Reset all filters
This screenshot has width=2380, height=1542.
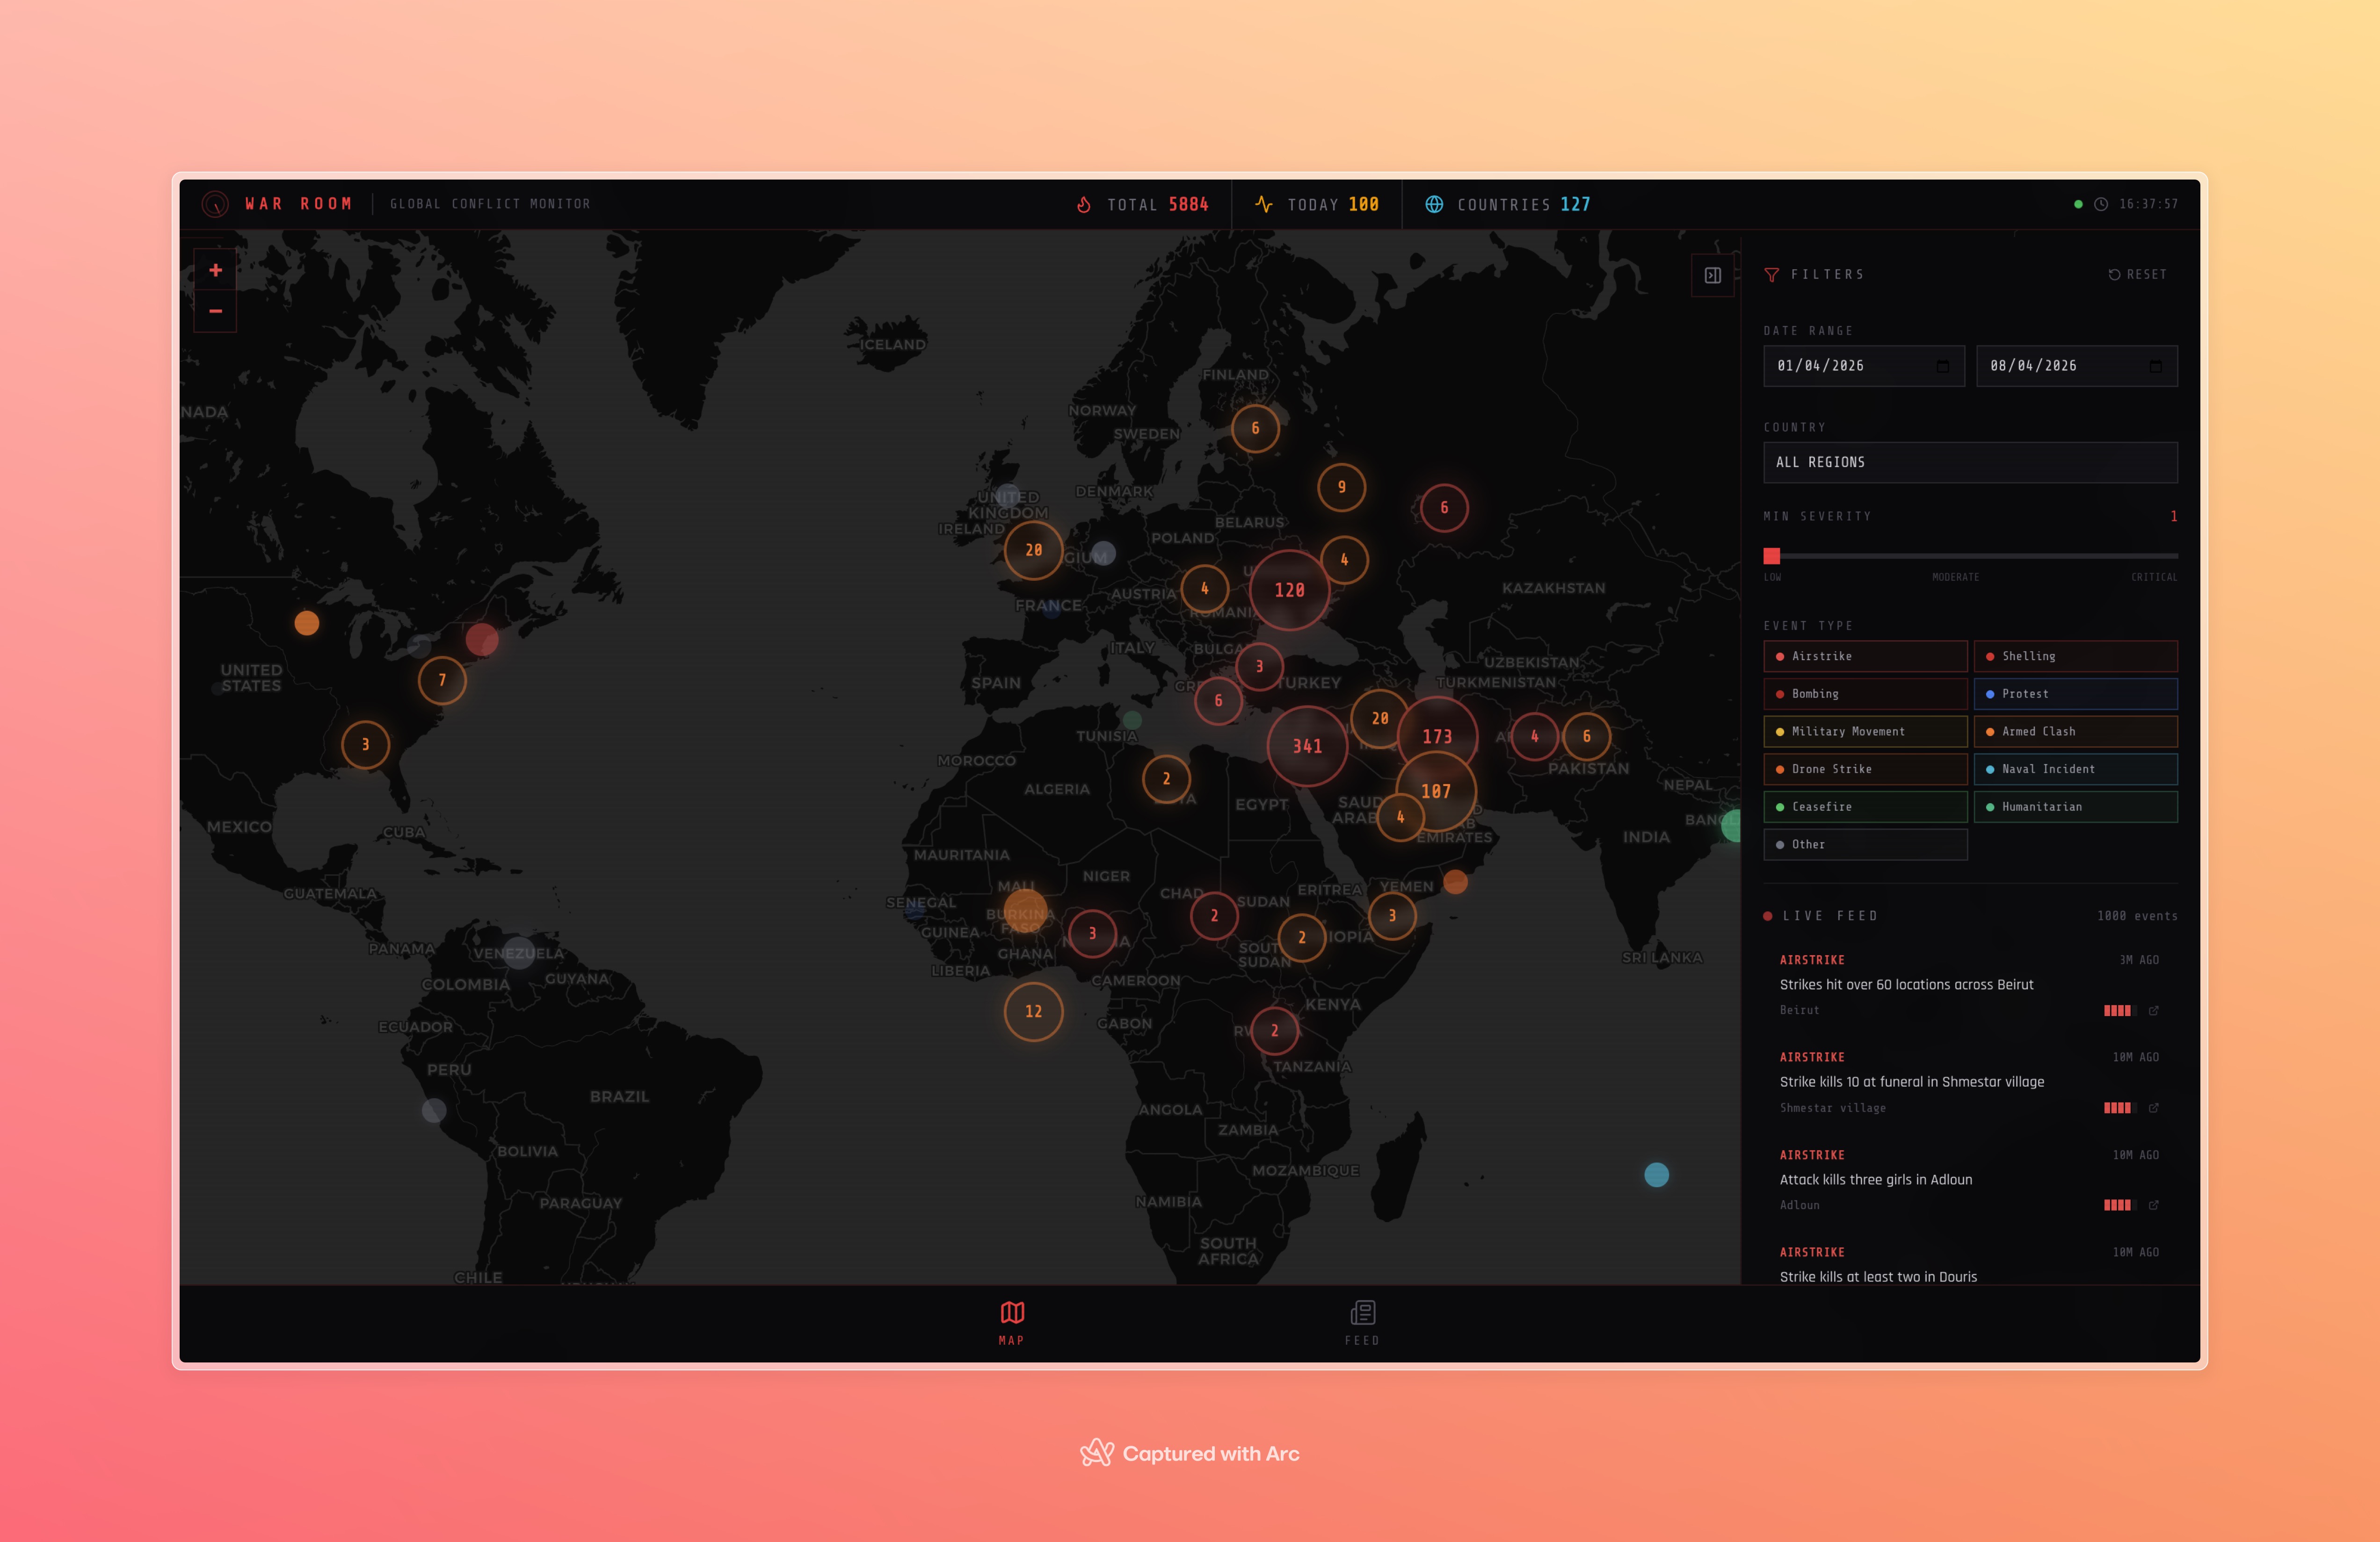[x=2137, y=274]
